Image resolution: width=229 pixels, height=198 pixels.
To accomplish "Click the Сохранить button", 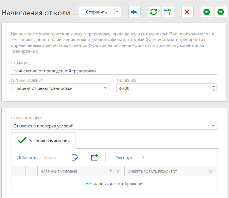I will (97, 12).
